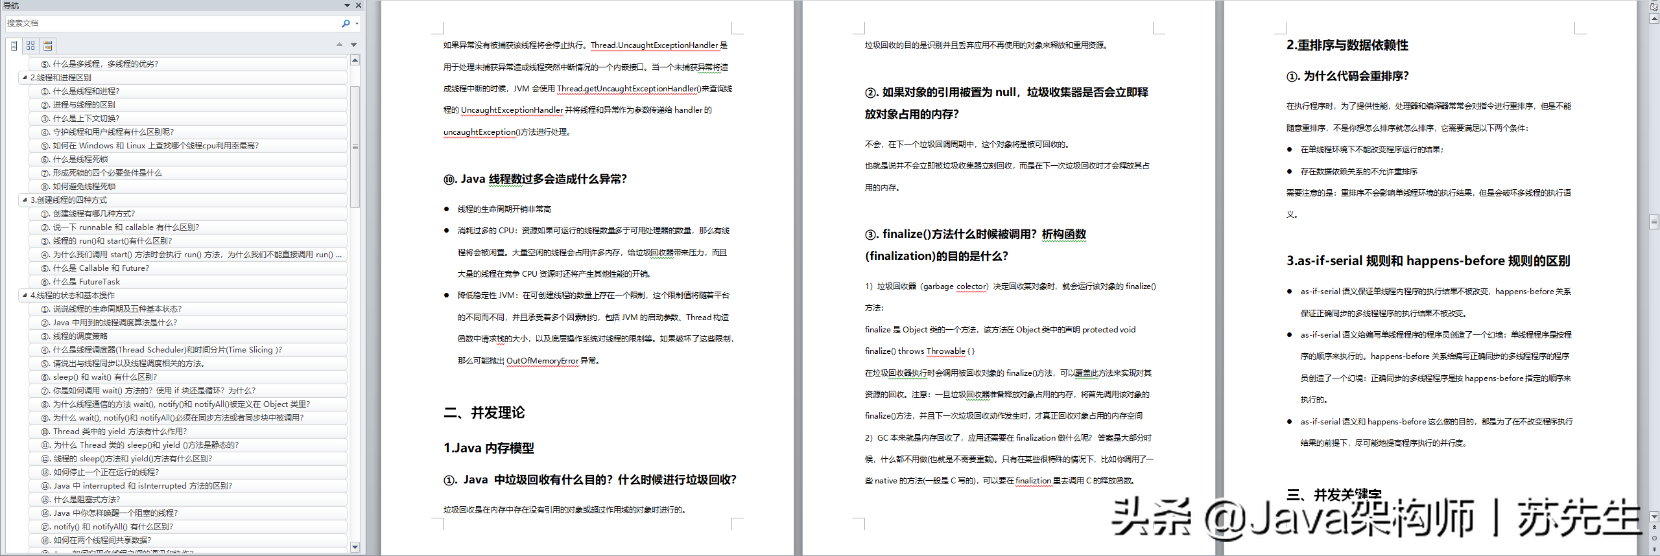Switch to browse search results tab

47,45
